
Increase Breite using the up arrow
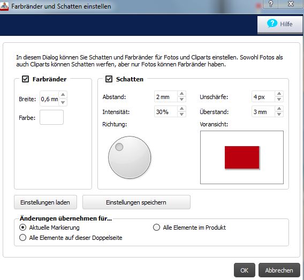point(63,95)
